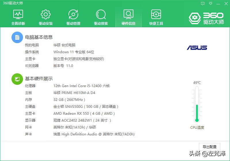
Task: Click the 360驱动大师 logo
Action: point(206,18)
